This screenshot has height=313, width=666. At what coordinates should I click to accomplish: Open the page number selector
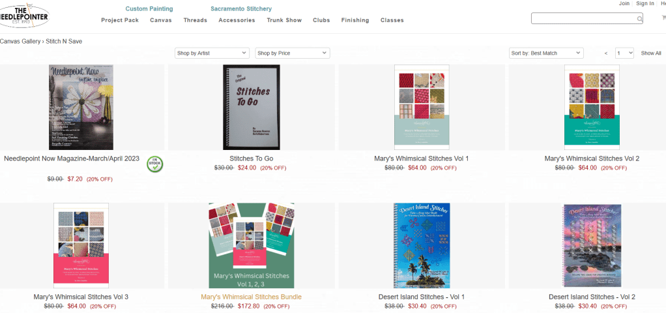pos(624,53)
